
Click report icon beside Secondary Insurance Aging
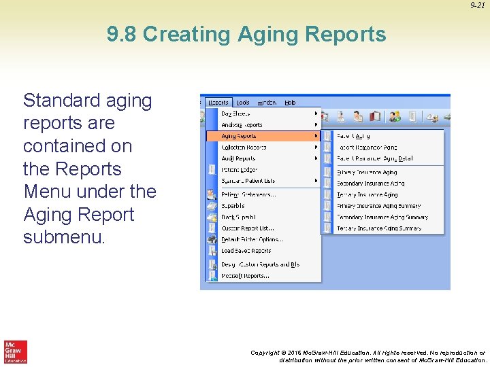327,183
